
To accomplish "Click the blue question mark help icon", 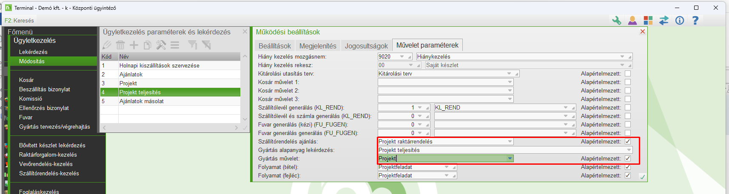I will point(695,20).
